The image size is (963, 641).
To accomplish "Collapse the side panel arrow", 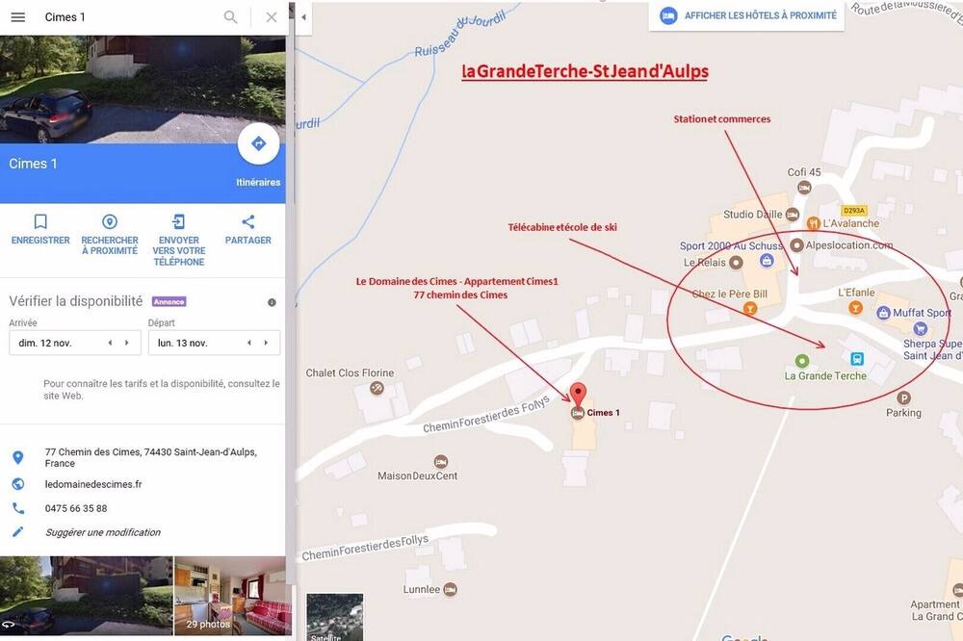I will tap(303, 17).
